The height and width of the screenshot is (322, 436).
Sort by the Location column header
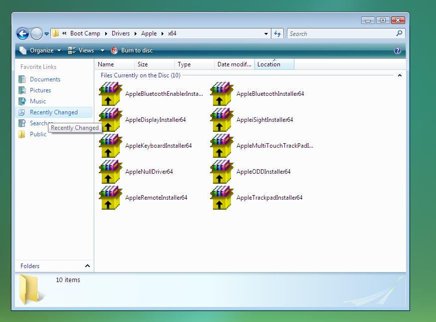point(274,64)
